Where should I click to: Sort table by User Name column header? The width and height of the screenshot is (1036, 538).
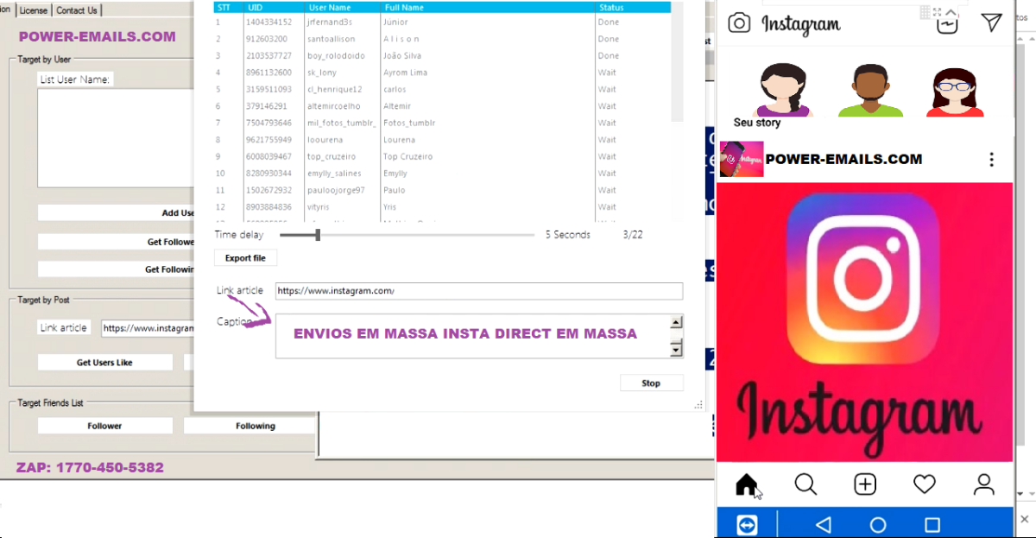[344, 7]
